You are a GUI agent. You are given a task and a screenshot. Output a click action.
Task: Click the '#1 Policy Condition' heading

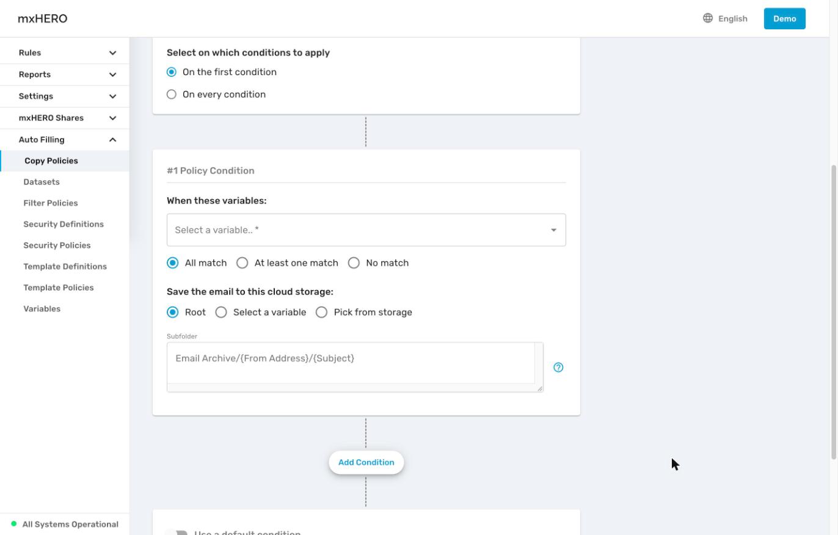pyautogui.click(x=211, y=170)
